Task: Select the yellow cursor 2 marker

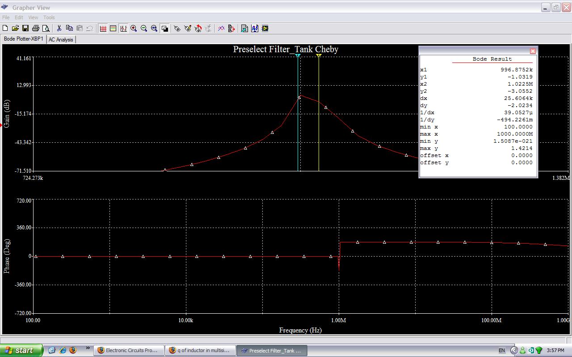Action: pos(319,55)
